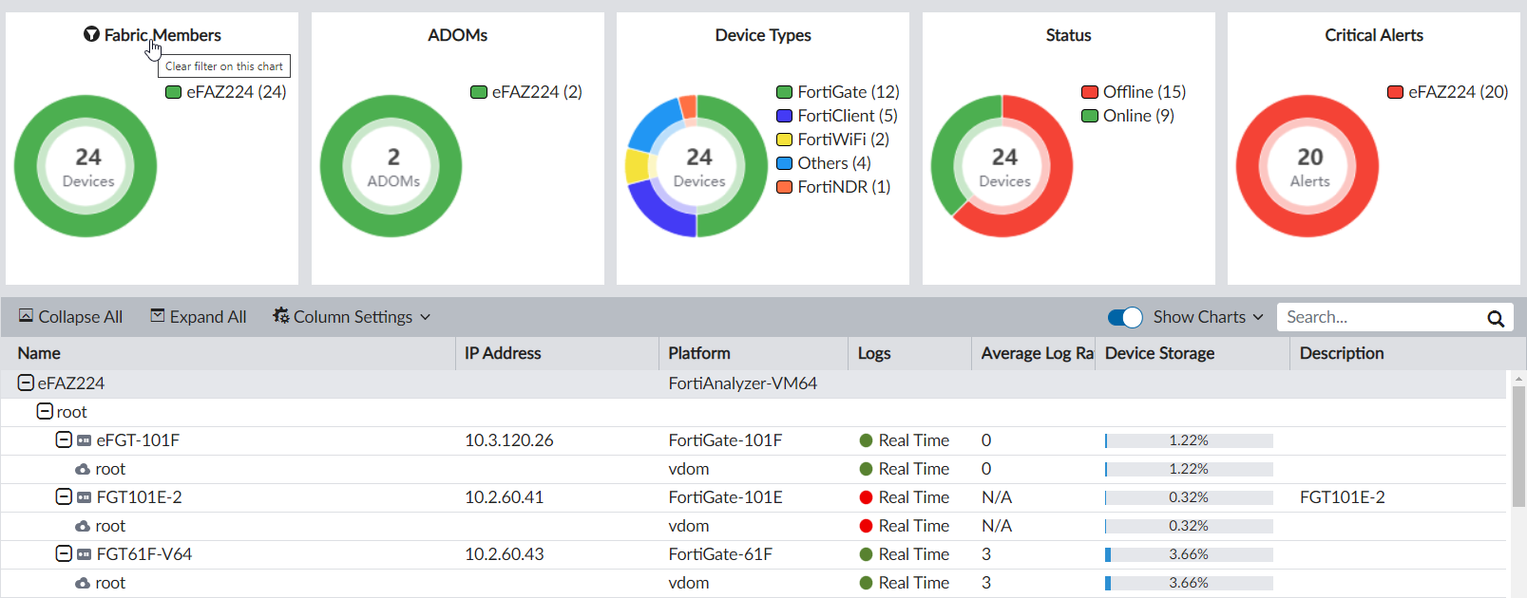This screenshot has height=598, width=1527.
Task: Click green Real Time status dot for FGT61F-V64
Action: click(x=866, y=554)
